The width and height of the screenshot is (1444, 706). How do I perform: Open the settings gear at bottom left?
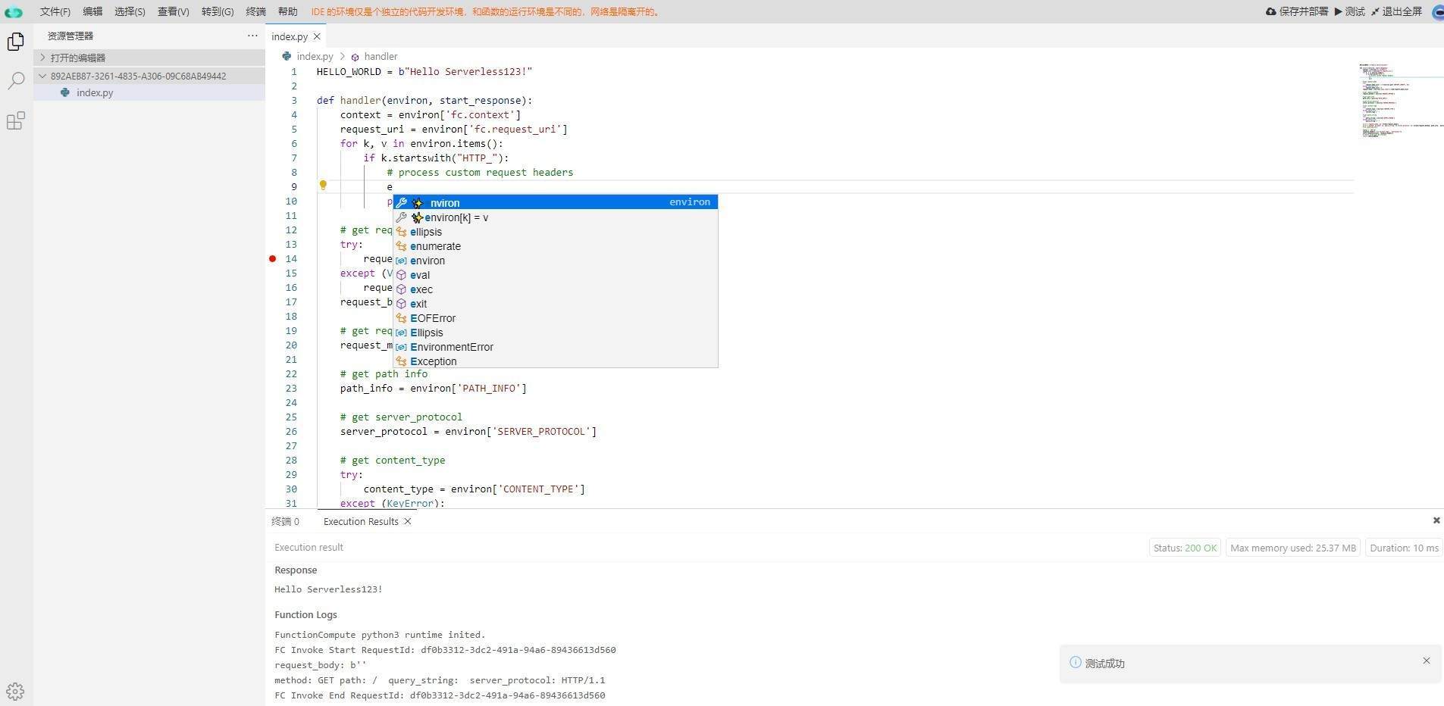(15, 691)
